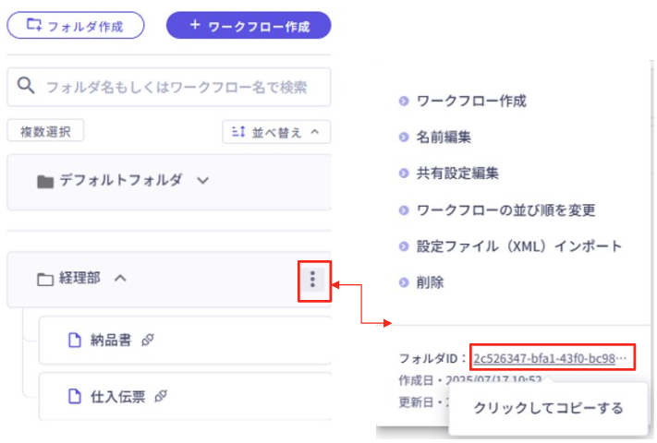The image size is (657, 443).
Task: Choose 設定ファイル（XML）インポート menu entry
Action: [x=519, y=246]
